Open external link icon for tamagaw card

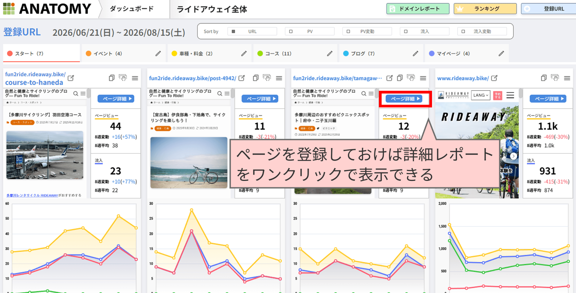pos(390,78)
